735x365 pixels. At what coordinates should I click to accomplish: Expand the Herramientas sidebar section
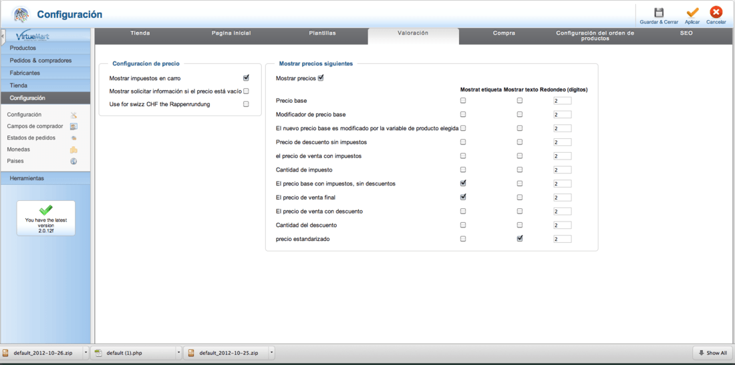pyautogui.click(x=45, y=178)
